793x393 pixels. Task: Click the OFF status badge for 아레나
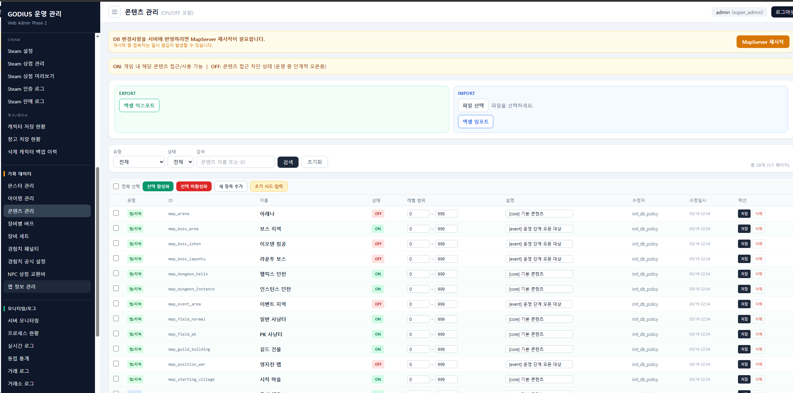378,214
